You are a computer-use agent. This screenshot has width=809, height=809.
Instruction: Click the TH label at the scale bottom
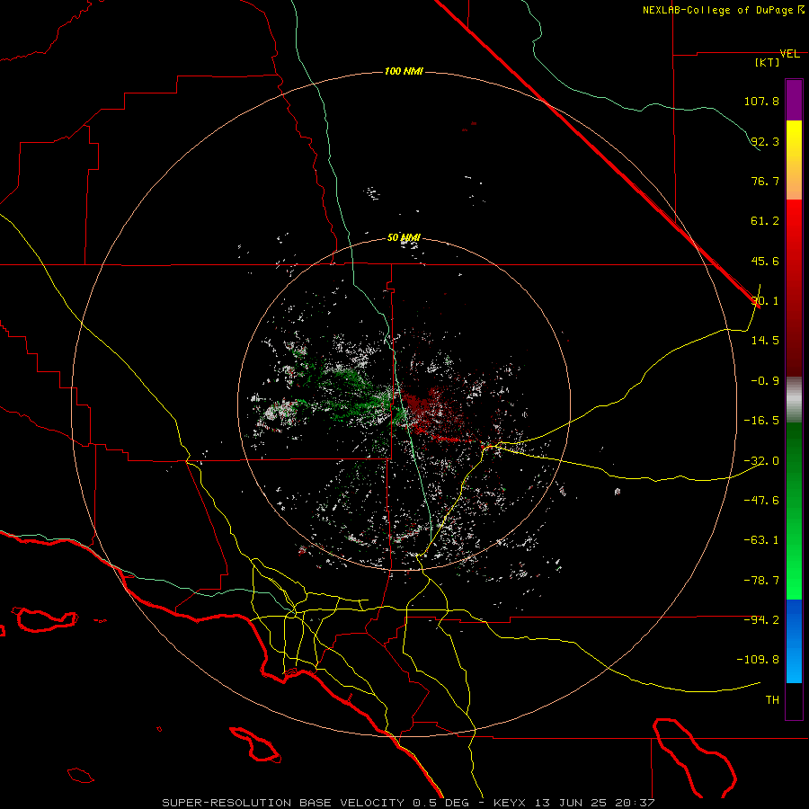772,699
